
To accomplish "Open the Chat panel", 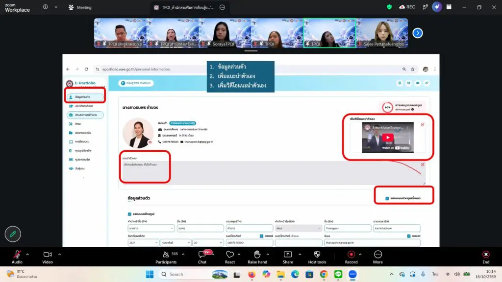I will point(202,257).
